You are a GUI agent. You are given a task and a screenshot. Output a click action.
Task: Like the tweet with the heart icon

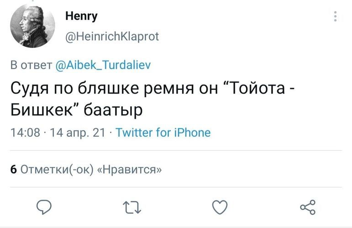pyautogui.click(x=220, y=207)
